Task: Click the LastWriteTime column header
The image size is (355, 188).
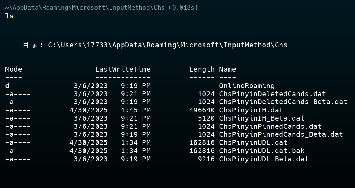Action: coord(123,70)
